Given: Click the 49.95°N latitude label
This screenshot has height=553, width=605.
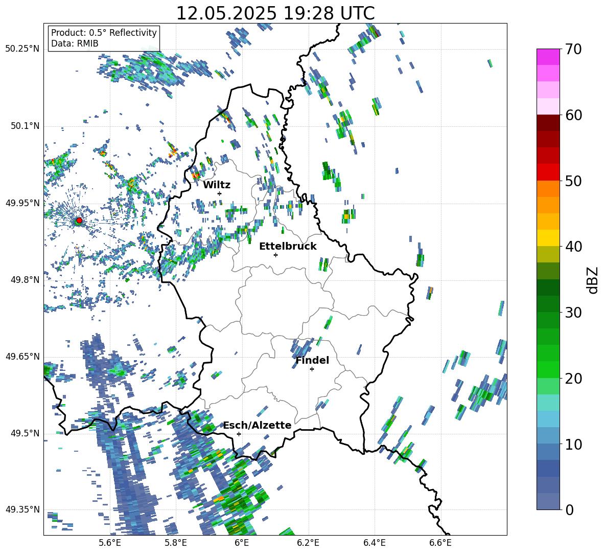Looking at the screenshot, I should 22,203.
